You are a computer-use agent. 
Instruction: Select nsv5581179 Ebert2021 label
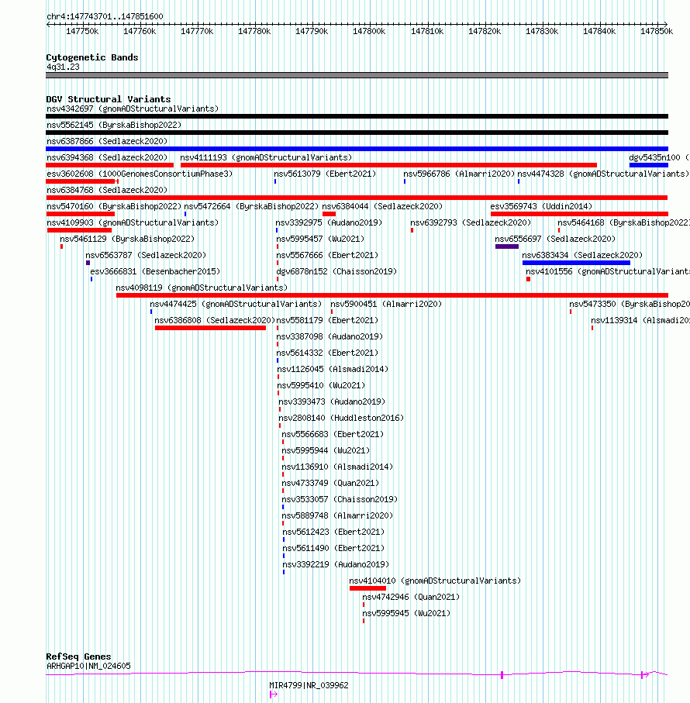tap(327, 321)
